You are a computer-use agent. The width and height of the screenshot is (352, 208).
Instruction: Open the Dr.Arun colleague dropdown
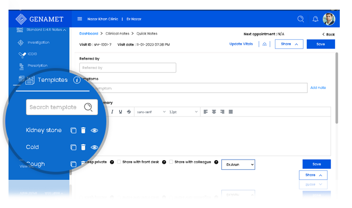click(x=238, y=165)
